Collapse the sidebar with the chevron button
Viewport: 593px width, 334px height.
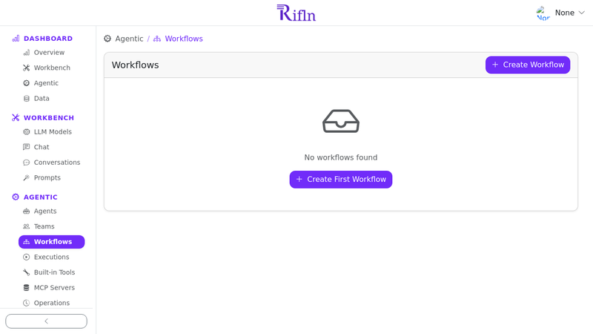pos(46,321)
